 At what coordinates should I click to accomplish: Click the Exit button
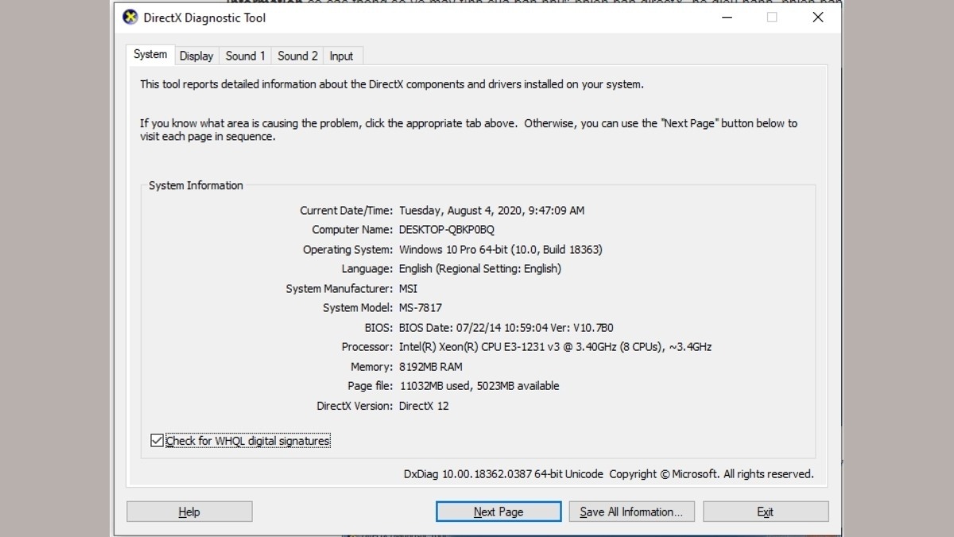pyautogui.click(x=766, y=512)
